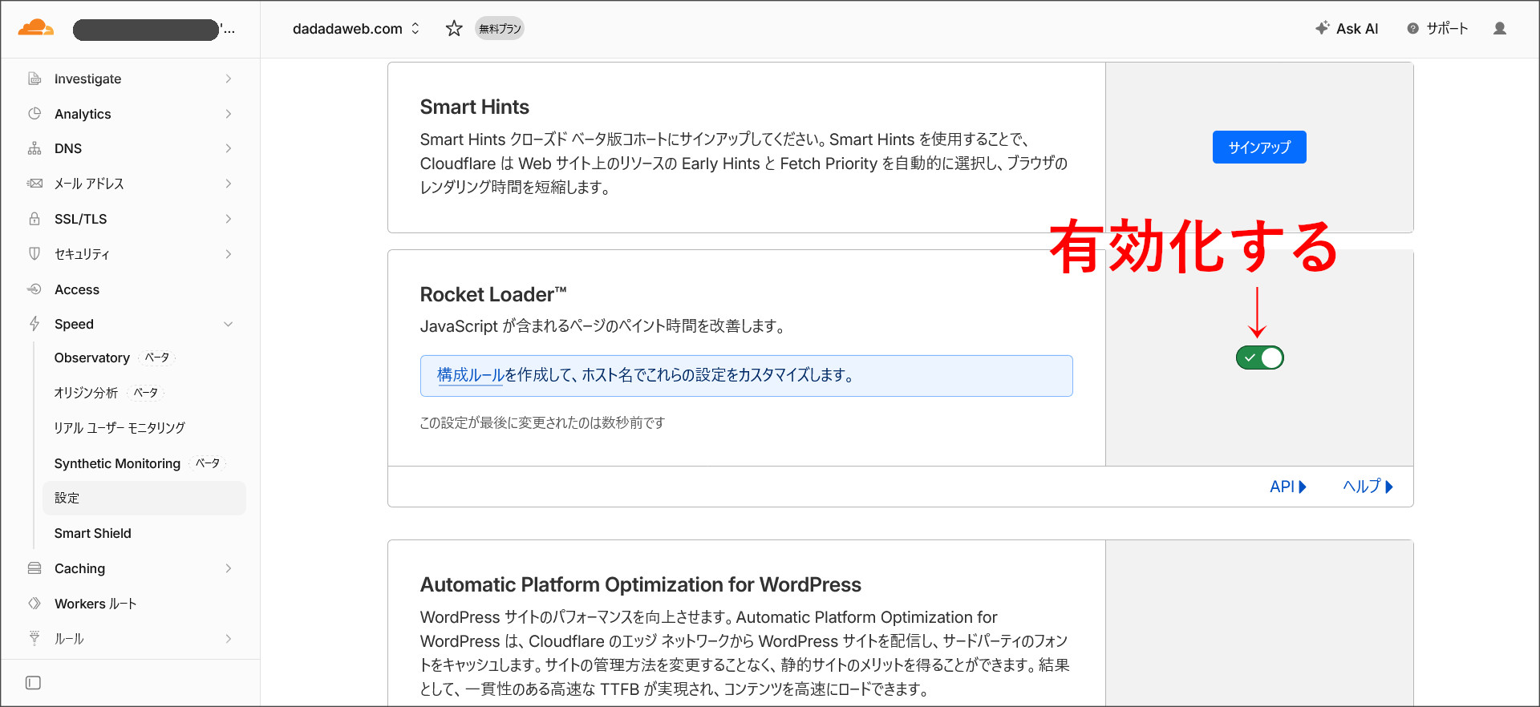Click the Caching storage icon
This screenshot has width=1540, height=707.
coord(34,568)
